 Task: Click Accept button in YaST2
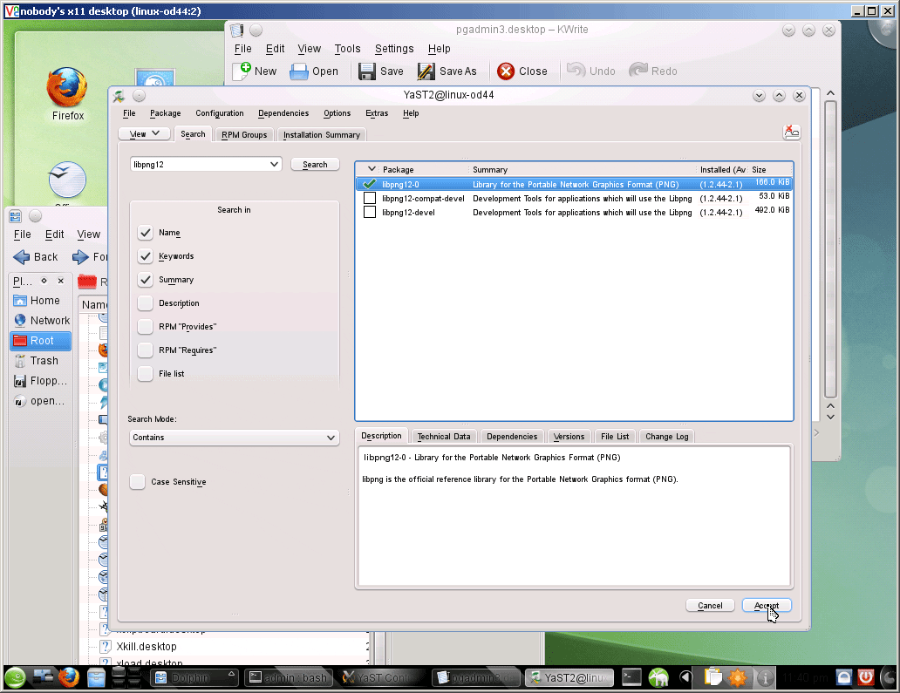(x=767, y=606)
